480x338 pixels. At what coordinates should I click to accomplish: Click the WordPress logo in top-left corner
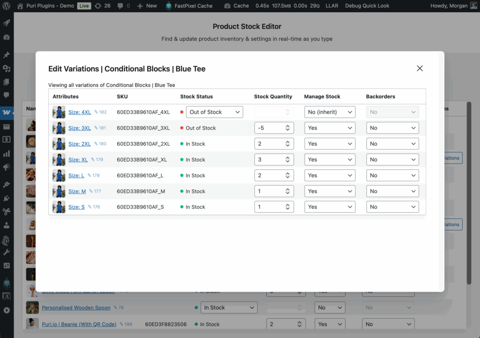[x=6, y=6]
